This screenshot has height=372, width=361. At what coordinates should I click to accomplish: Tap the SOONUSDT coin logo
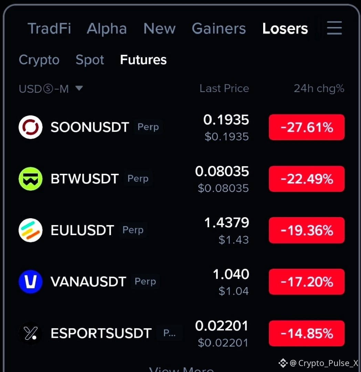(x=31, y=127)
